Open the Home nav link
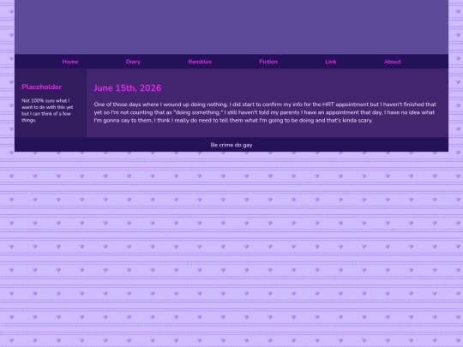 pyautogui.click(x=70, y=62)
